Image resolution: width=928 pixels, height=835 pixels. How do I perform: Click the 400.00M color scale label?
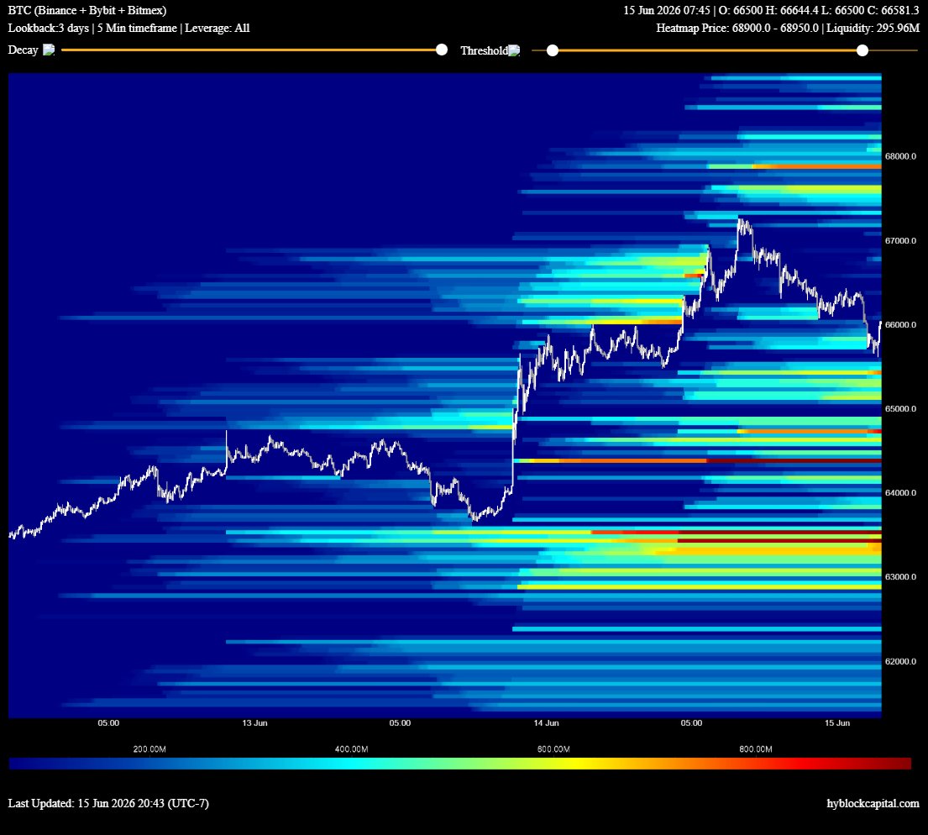pyautogui.click(x=352, y=749)
